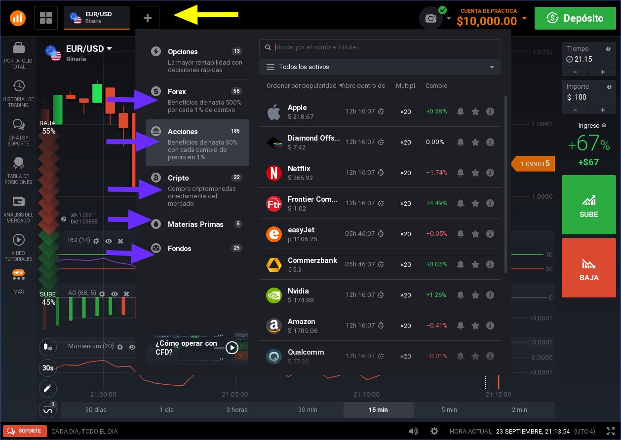Increase Tiempo with plus button
Screen dimensions: 621x440
(x=603, y=72)
